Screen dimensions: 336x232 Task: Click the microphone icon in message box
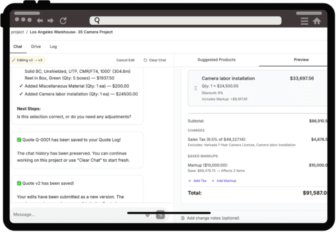[x=148, y=215]
